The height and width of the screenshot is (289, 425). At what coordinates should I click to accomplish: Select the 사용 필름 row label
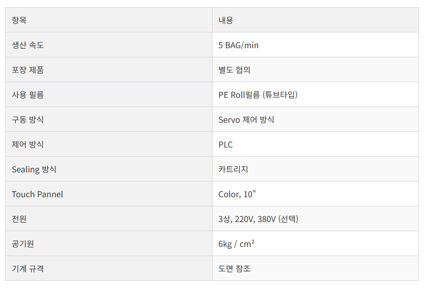[28, 94]
